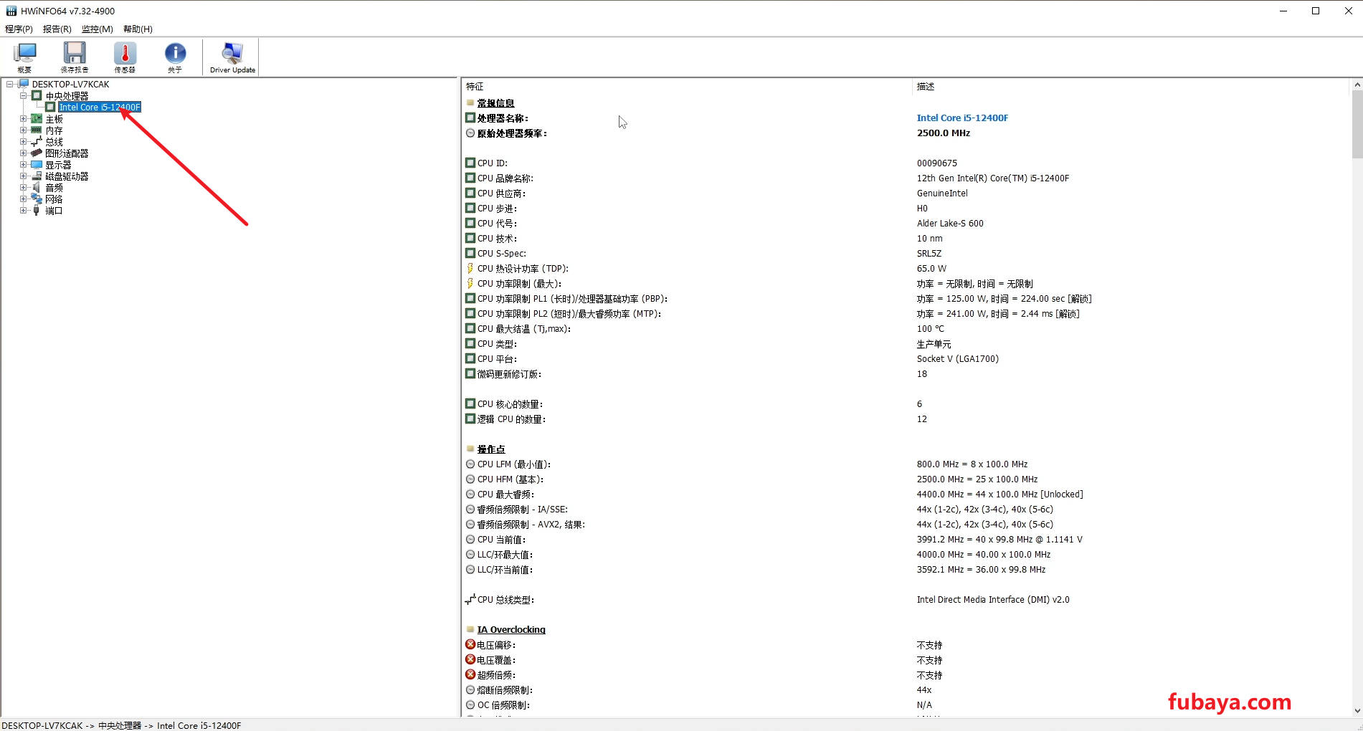Click the status bar path text
Viewport: 1363px width, 731px height.
coord(121,725)
